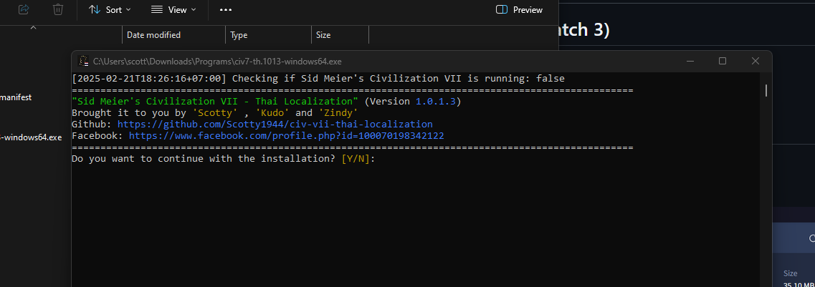The width and height of the screenshot is (815, 287).
Task: Open the Sort dropdown in File Explorer
Action: [x=110, y=9]
